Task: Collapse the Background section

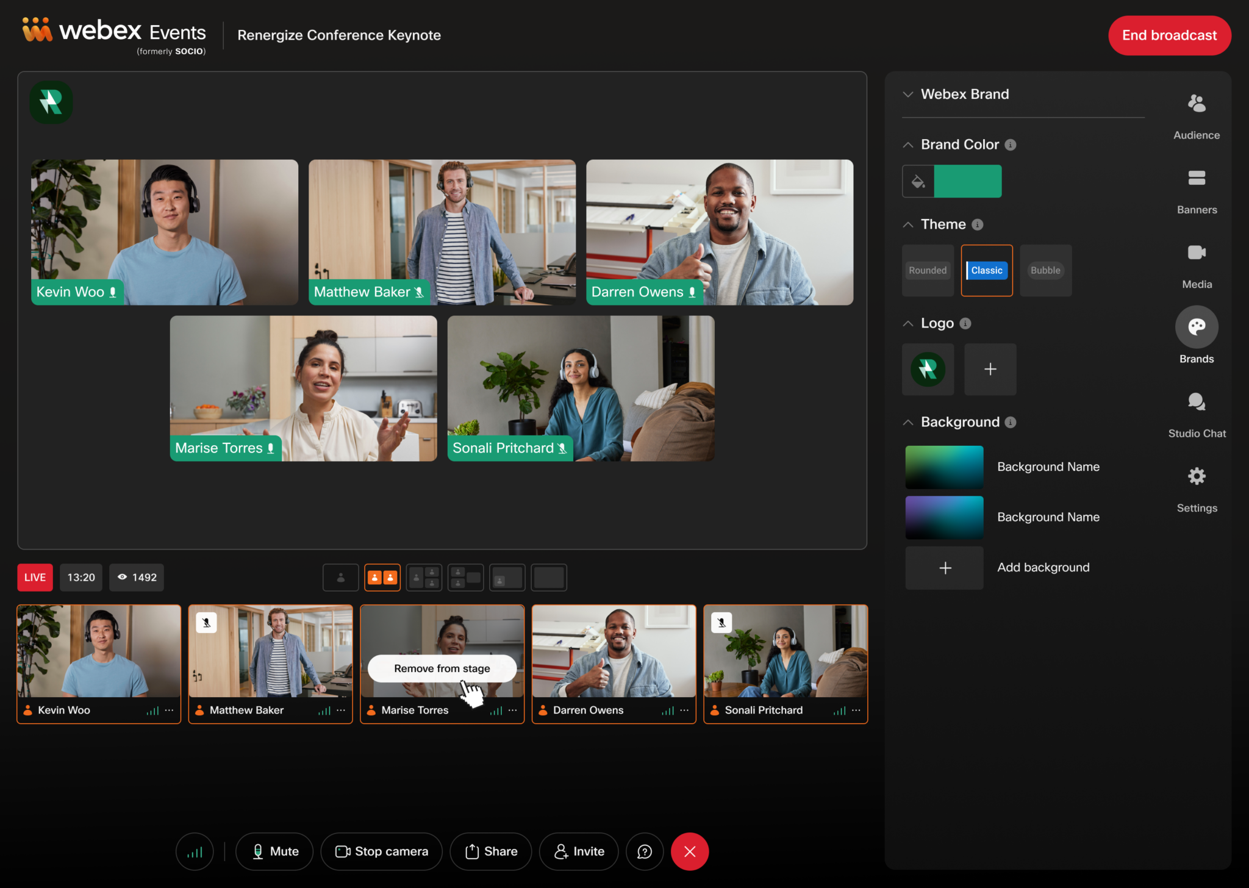Action: click(907, 421)
